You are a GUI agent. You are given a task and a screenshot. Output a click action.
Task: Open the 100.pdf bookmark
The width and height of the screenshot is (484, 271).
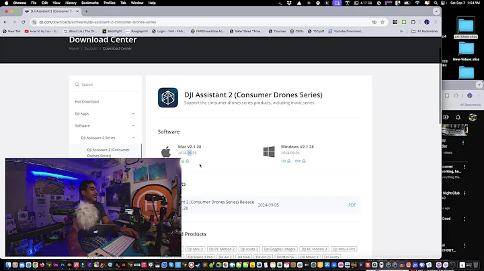[316, 31]
